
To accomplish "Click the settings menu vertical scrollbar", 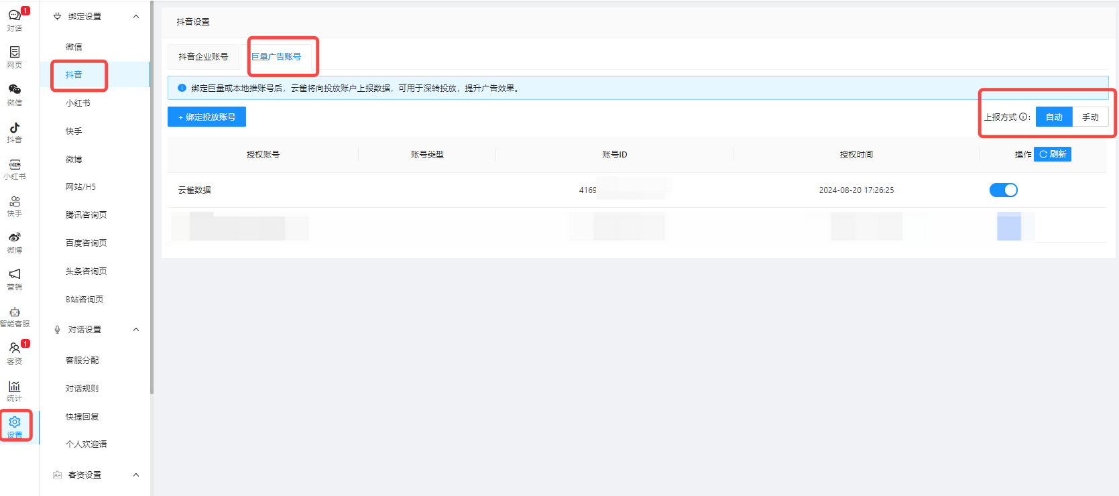I will [x=152, y=201].
